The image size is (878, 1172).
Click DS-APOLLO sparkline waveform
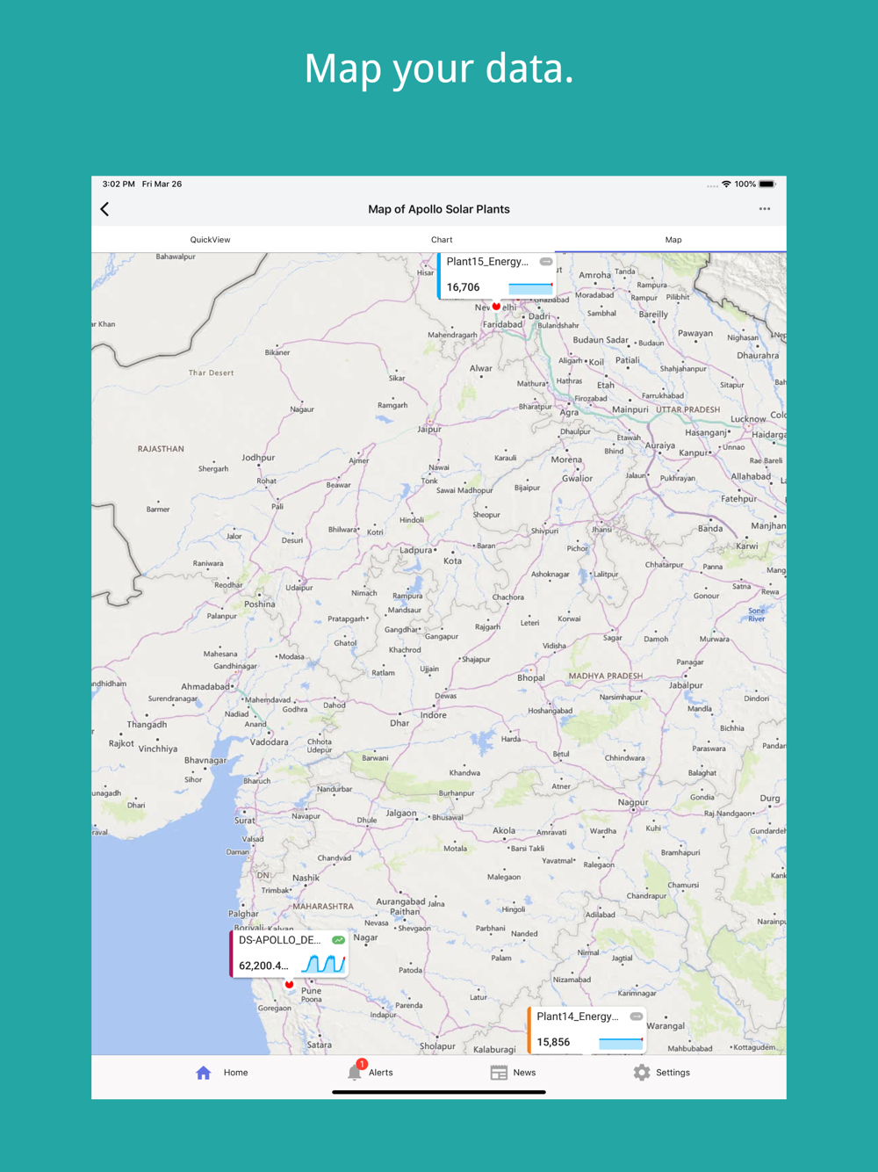[x=323, y=965]
